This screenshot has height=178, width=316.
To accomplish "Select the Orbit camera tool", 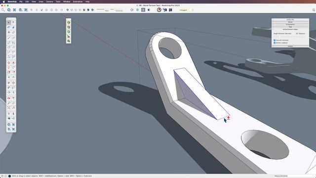I will click(9, 98).
